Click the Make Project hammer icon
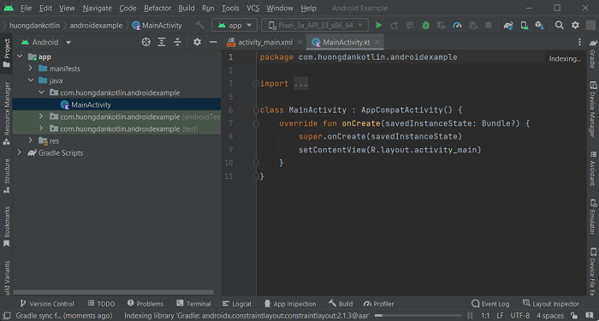Screen dimensions: 599x321 pyautogui.click(x=199, y=25)
